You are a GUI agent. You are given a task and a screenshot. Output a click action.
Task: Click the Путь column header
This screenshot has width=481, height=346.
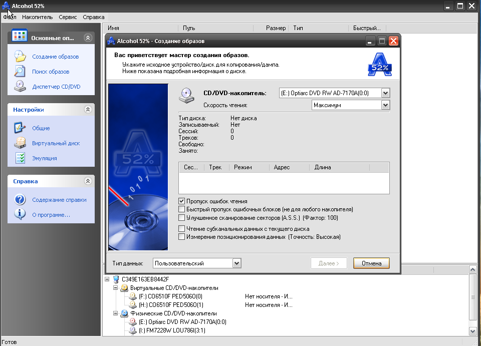[215, 28]
